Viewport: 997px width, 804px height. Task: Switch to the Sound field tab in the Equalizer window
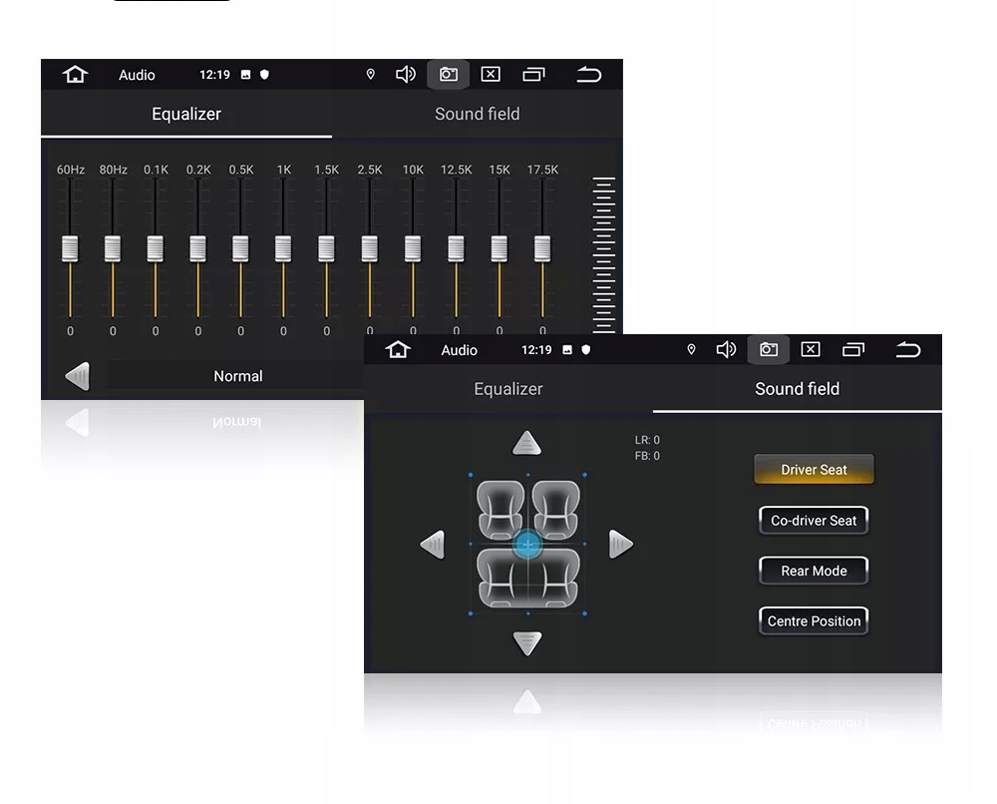(477, 114)
